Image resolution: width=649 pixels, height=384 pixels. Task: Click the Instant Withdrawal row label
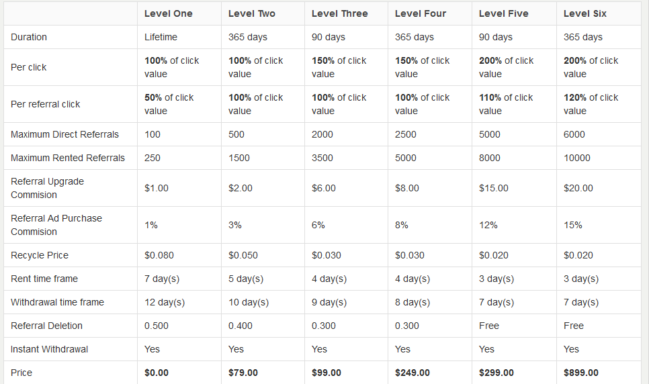coord(49,349)
